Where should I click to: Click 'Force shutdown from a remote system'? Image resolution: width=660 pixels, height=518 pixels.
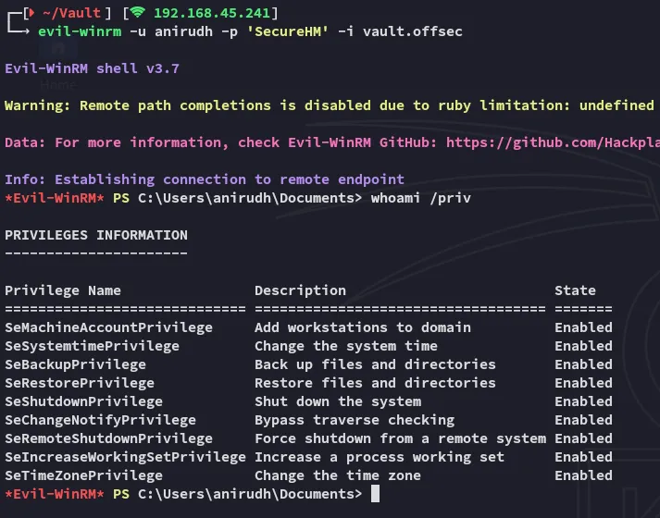[x=400, y=438]
